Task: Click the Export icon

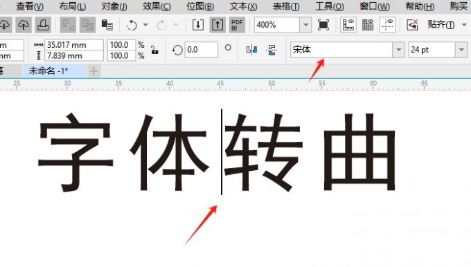Action: pyautogui.click(x=217, y=25)
